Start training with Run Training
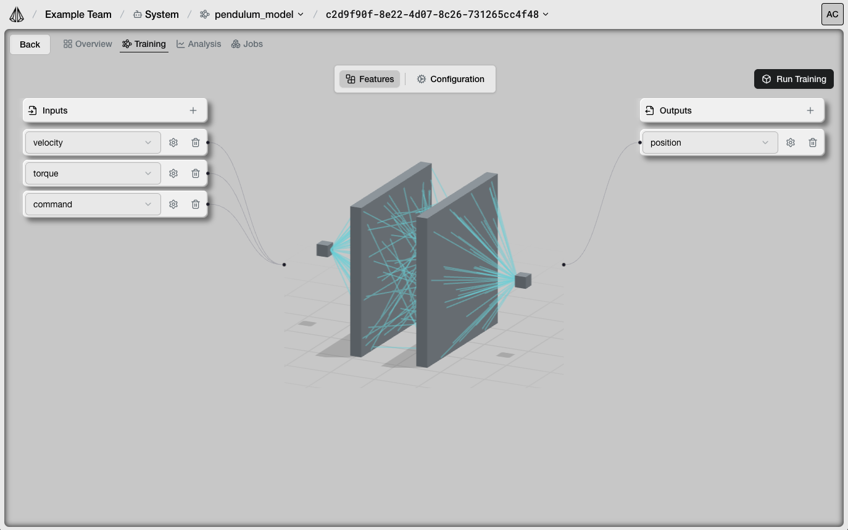The width and height of the screenshot is (848, 530). tap(794, 79)
